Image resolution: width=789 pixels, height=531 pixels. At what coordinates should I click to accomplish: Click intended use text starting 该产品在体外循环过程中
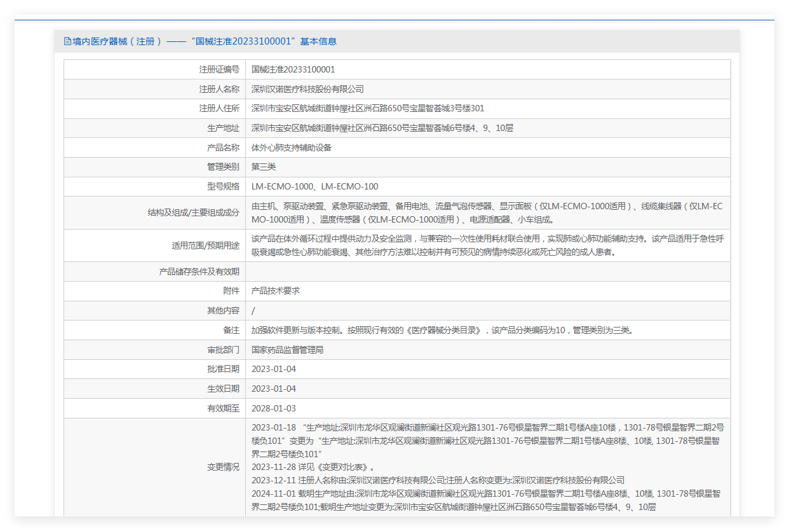[487, 245]
